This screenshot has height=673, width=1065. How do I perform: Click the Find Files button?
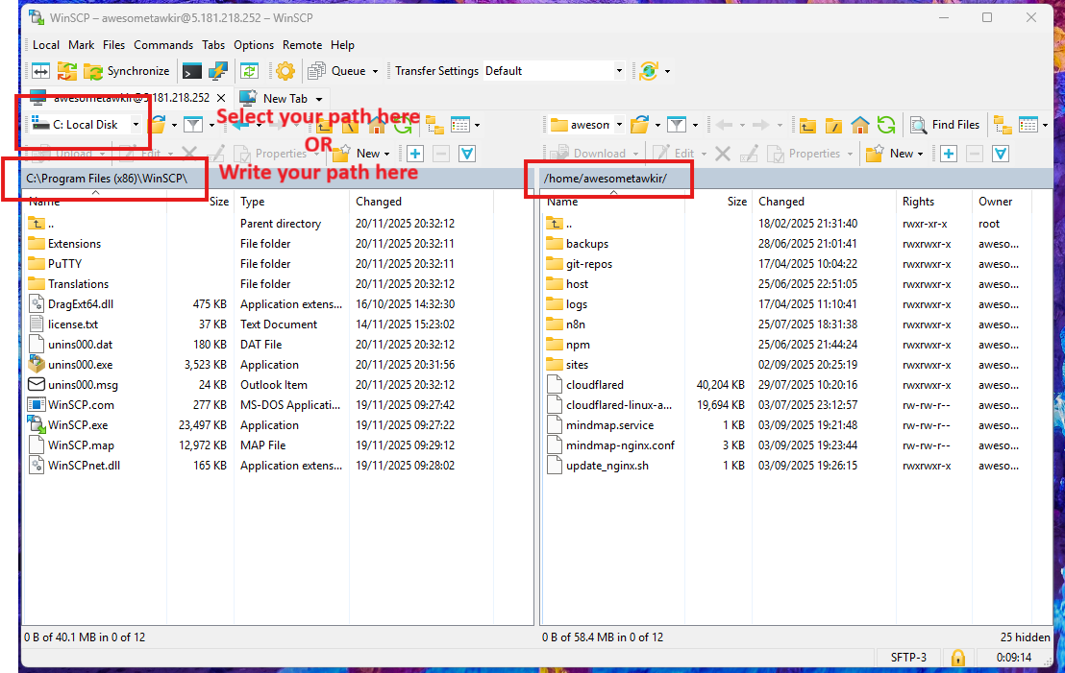(945, 125)
